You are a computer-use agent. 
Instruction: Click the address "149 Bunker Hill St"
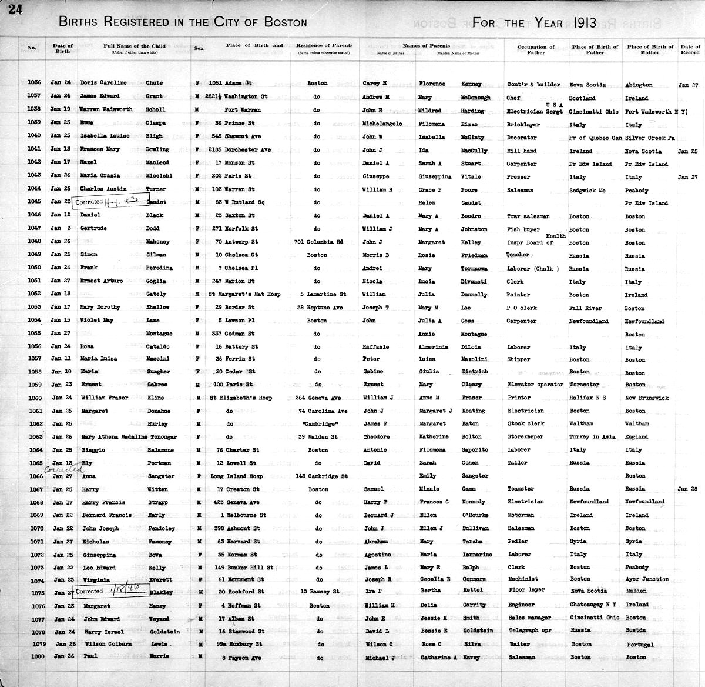[244, 568]
